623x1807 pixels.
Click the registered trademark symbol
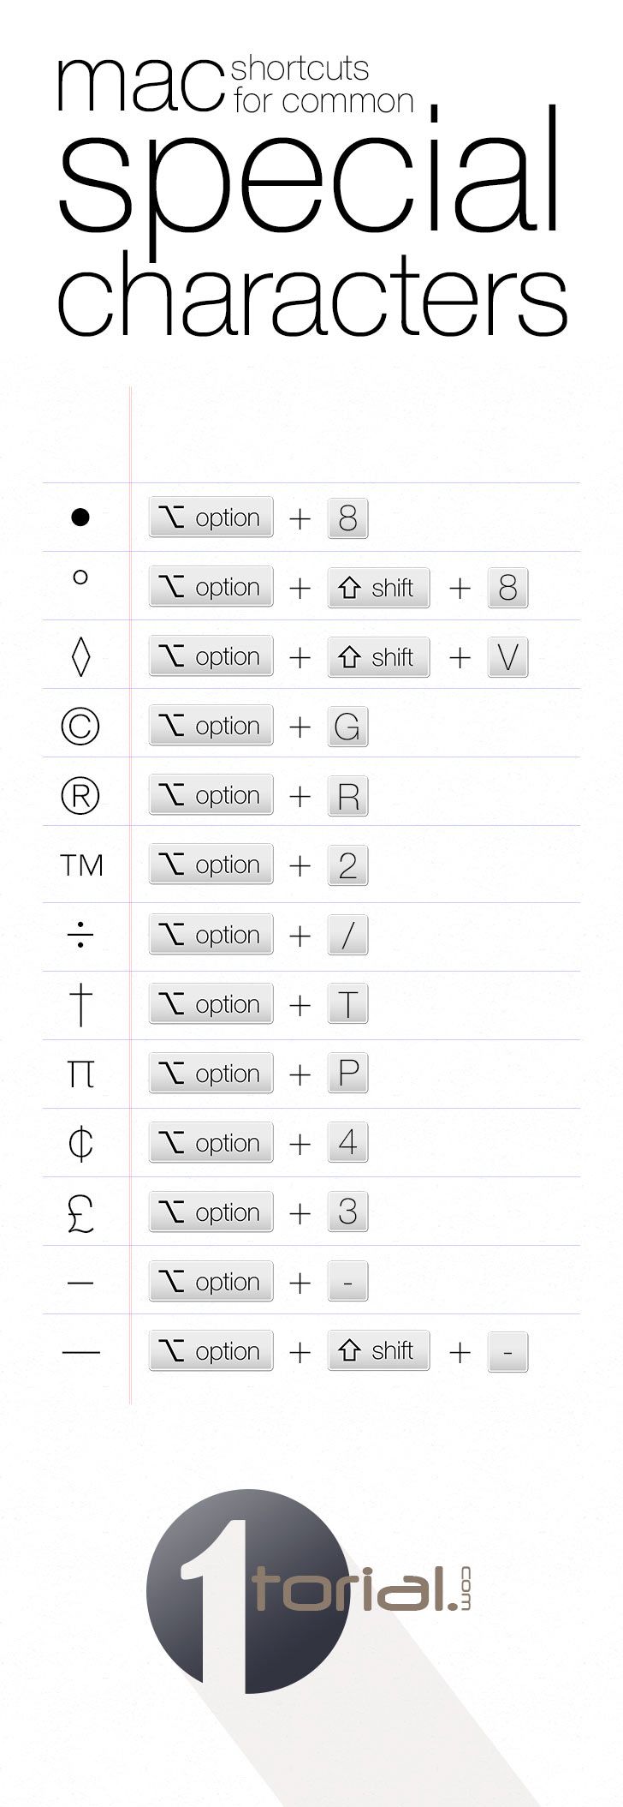(80, 796)
